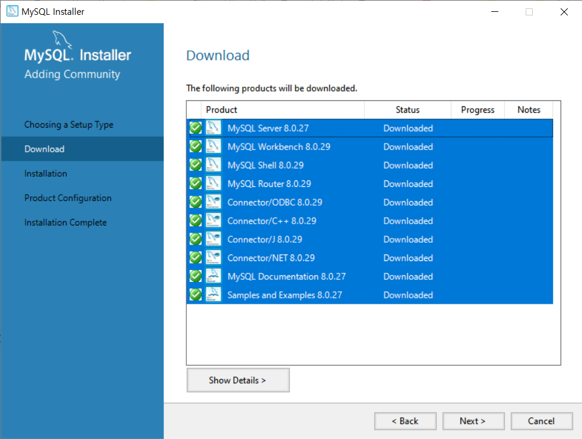Click the Next button
582x439 pixels.
pos(473,421)
